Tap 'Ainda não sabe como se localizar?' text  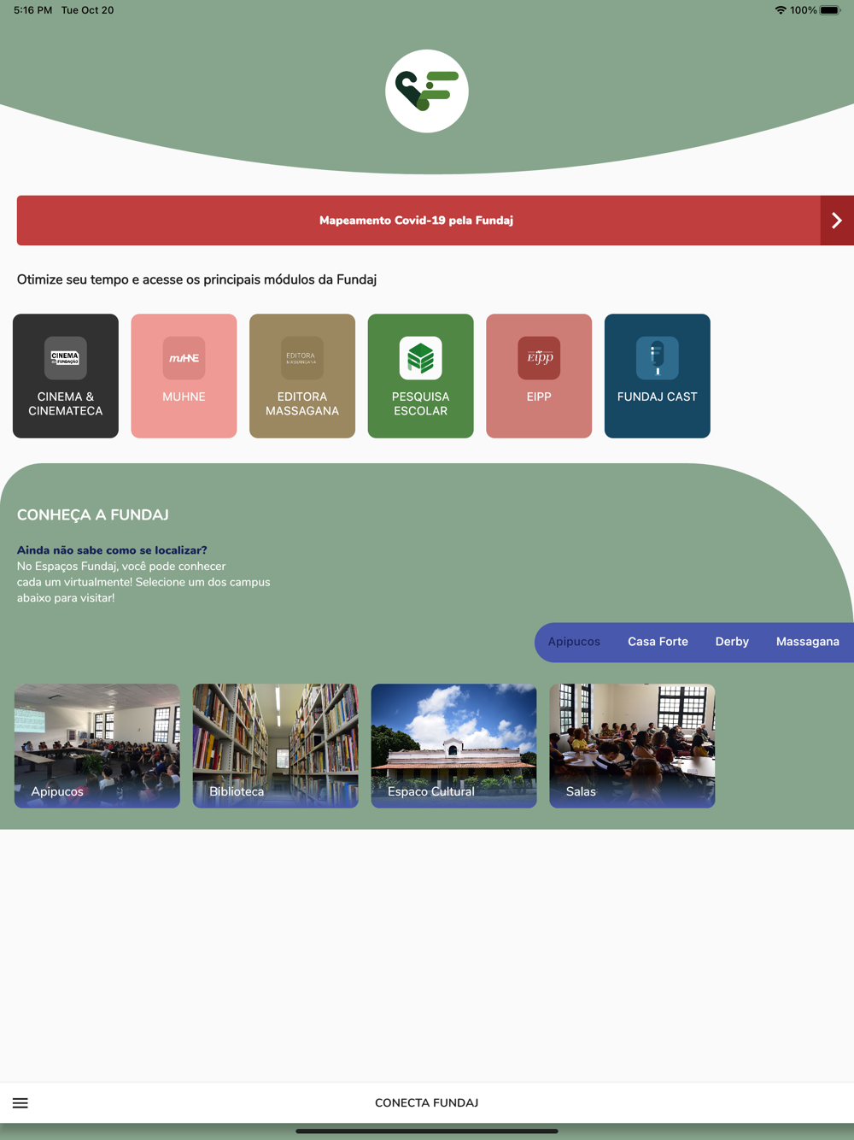tap(112, 550)
